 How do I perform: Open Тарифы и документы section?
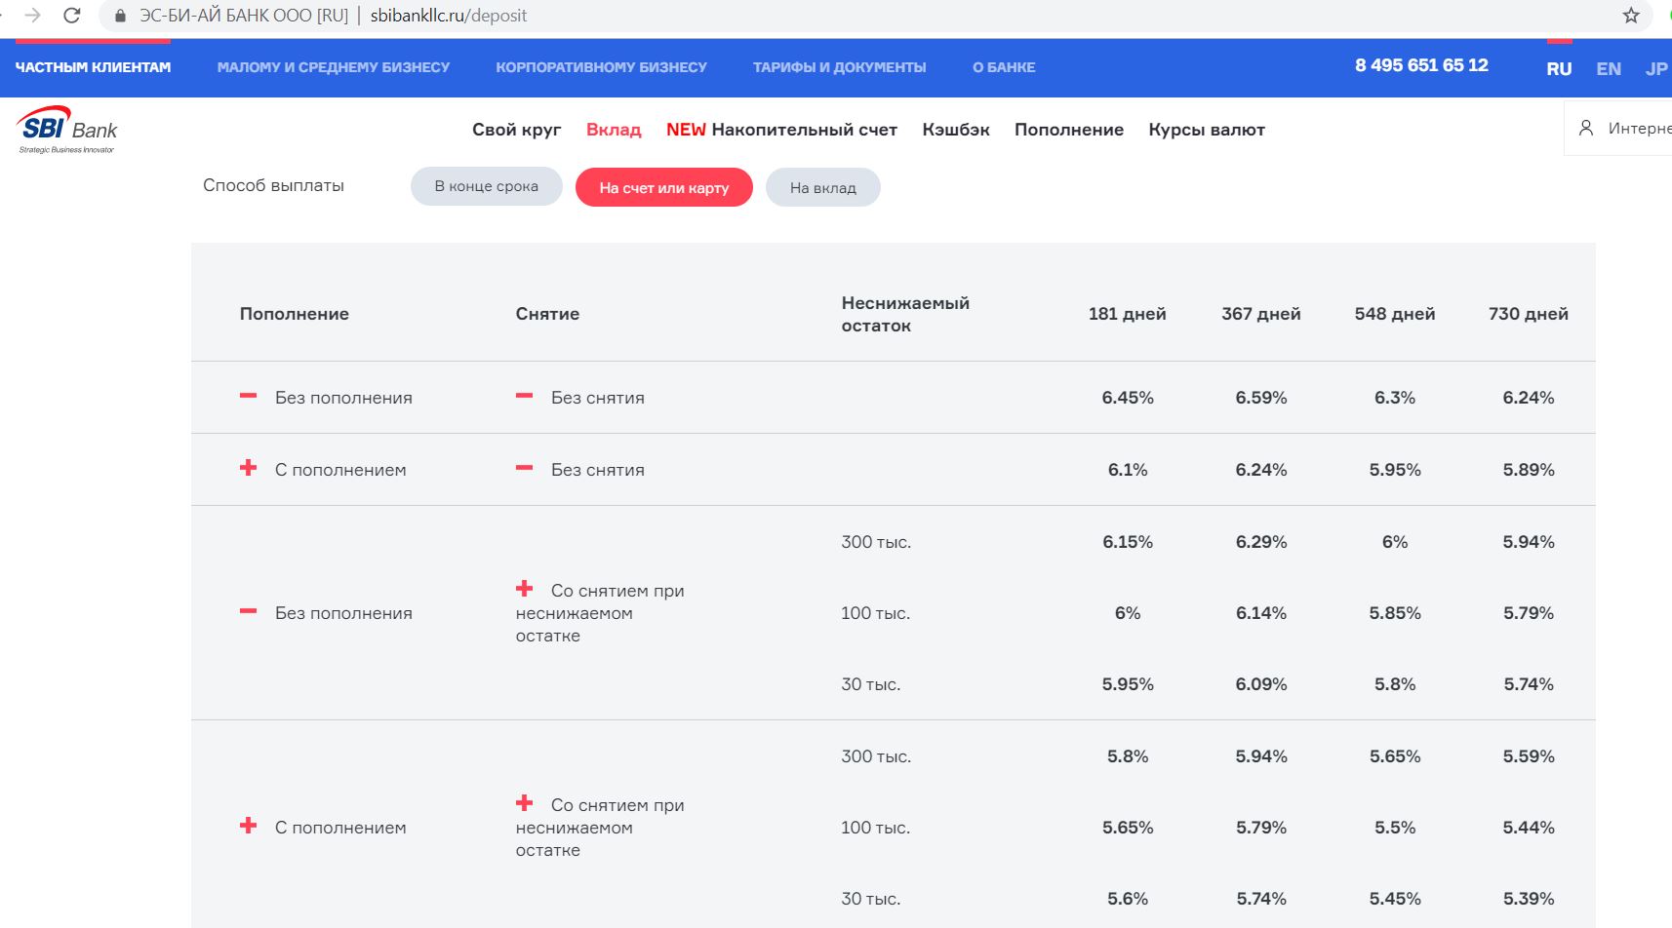coord(840,67)
